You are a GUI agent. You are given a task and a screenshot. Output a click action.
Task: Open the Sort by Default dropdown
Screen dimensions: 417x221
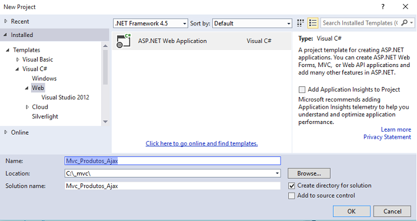point(252,24)
